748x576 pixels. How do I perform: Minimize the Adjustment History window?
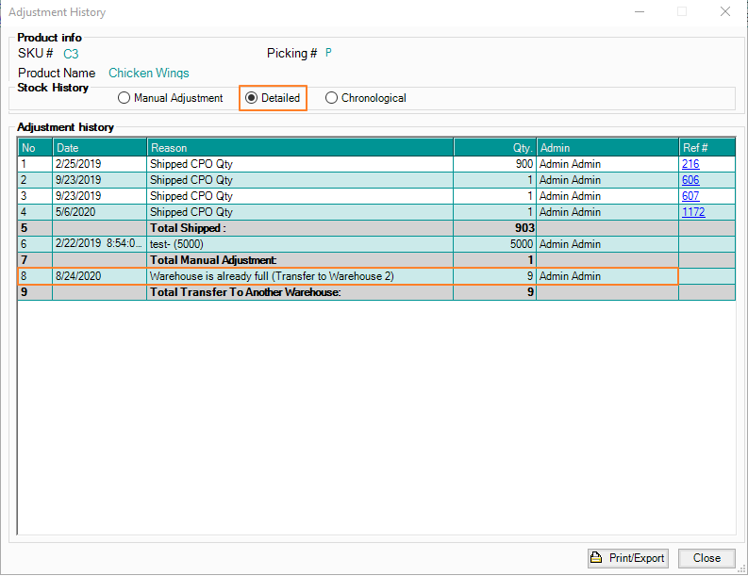pyautogui.click(x=637, y=12)
